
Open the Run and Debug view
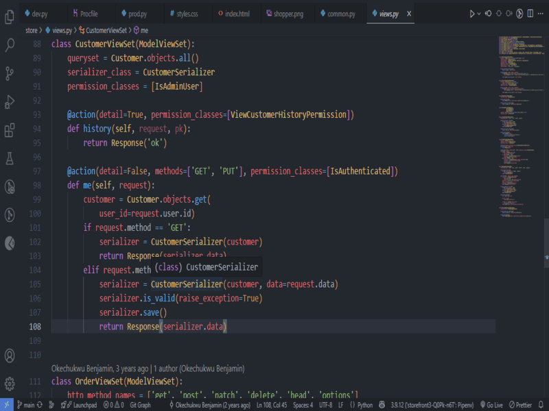tap(10, 102)
